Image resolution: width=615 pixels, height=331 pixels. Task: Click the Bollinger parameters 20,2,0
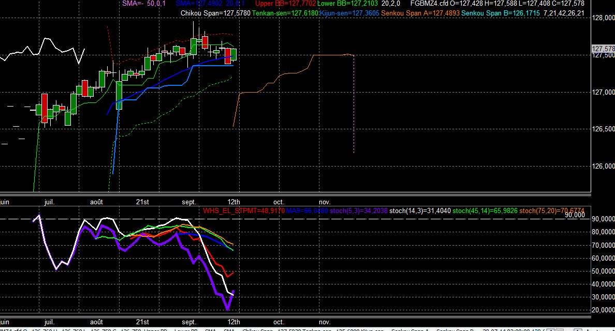click(391, 4)
